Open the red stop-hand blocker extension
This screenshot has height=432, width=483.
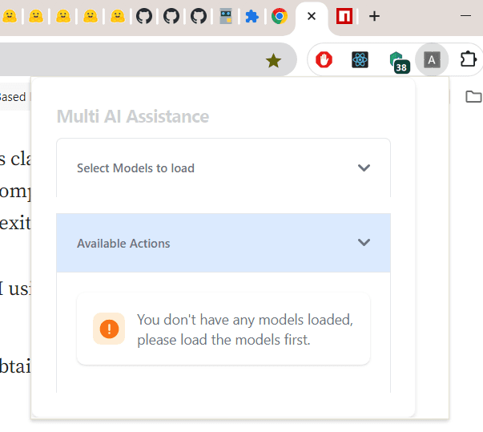coord(324,59)
